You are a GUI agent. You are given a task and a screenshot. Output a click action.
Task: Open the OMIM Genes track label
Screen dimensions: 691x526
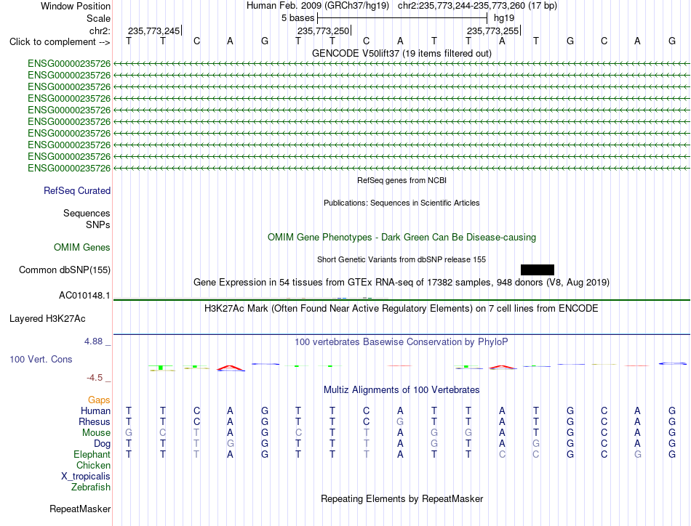click(x=82, y=247)
